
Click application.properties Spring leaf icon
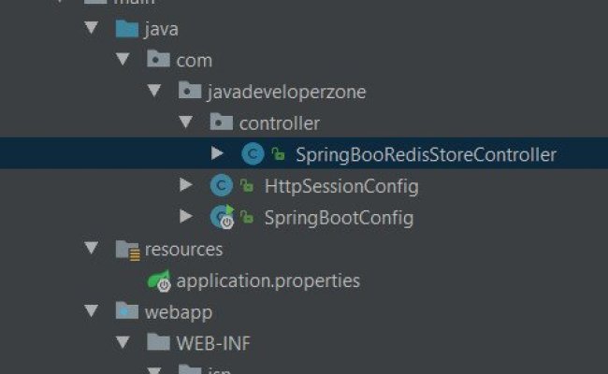(159, 280)
